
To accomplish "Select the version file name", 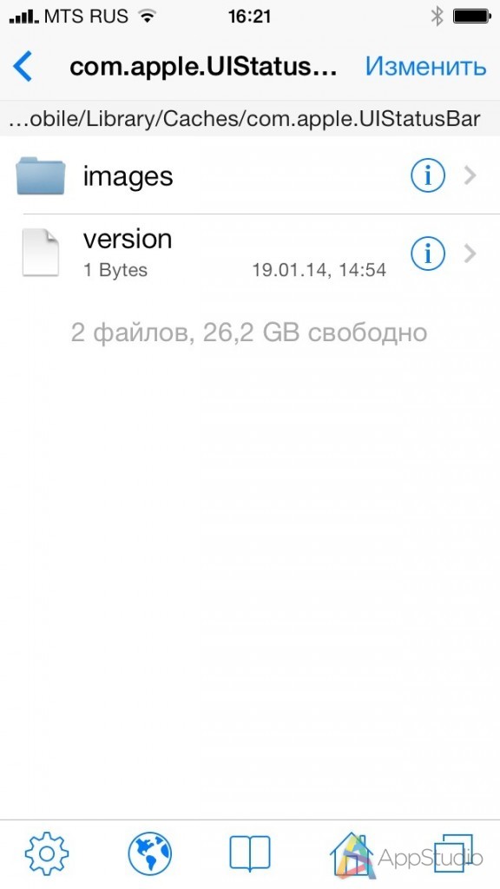I will (128, 240).
